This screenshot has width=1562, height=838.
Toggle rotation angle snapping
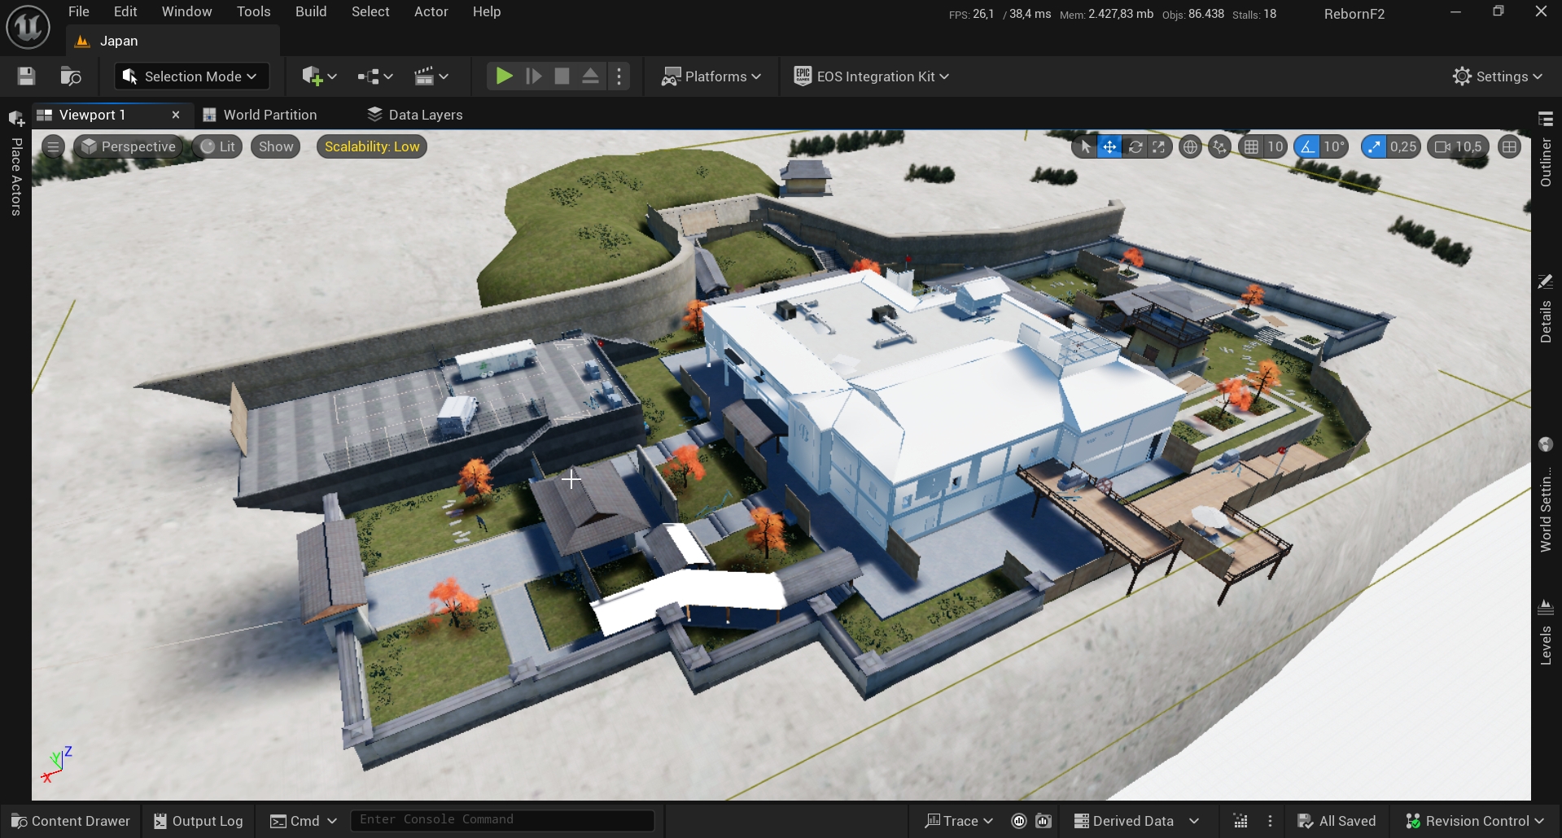click(x=1307, y=147)
